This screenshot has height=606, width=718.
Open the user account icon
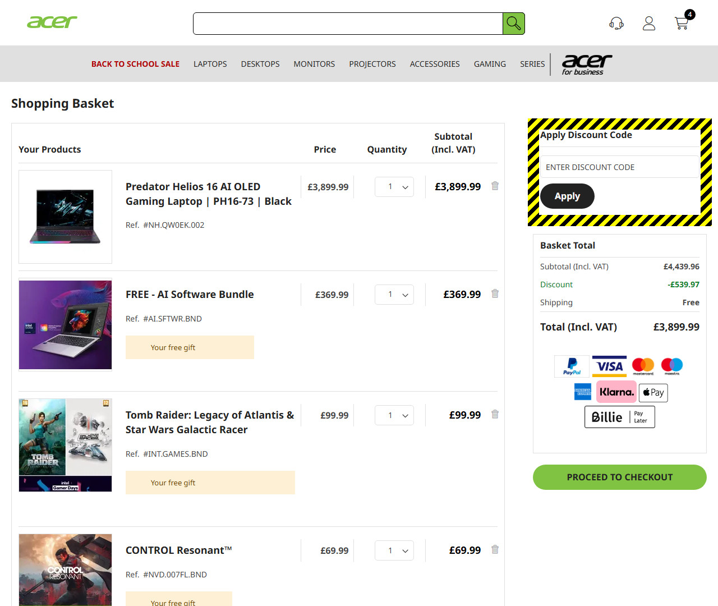coord(649,23)
